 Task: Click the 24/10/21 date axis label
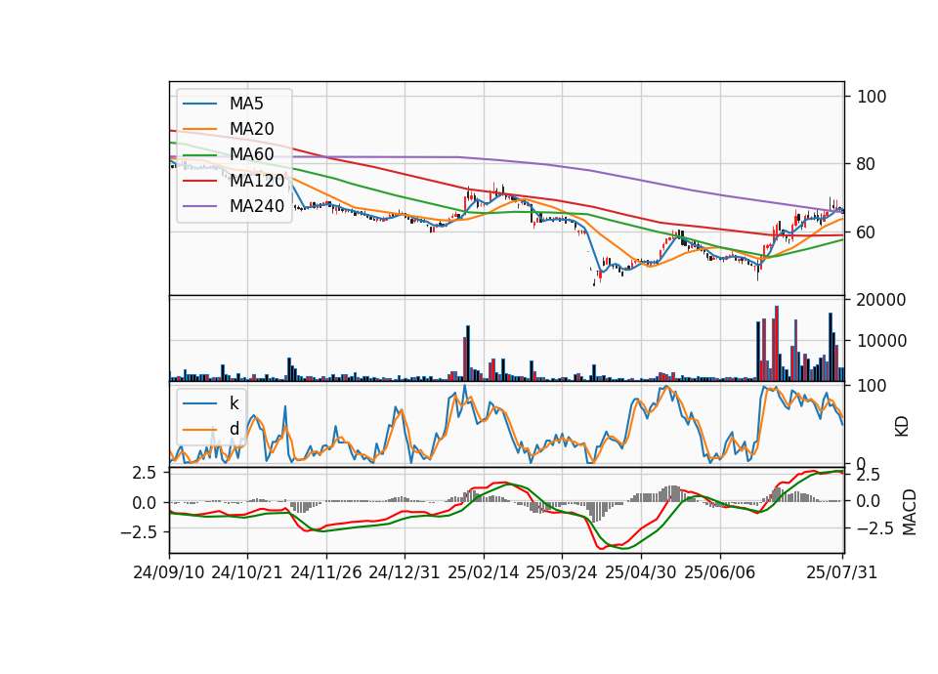pyautogui.click(x=247, y=572)
